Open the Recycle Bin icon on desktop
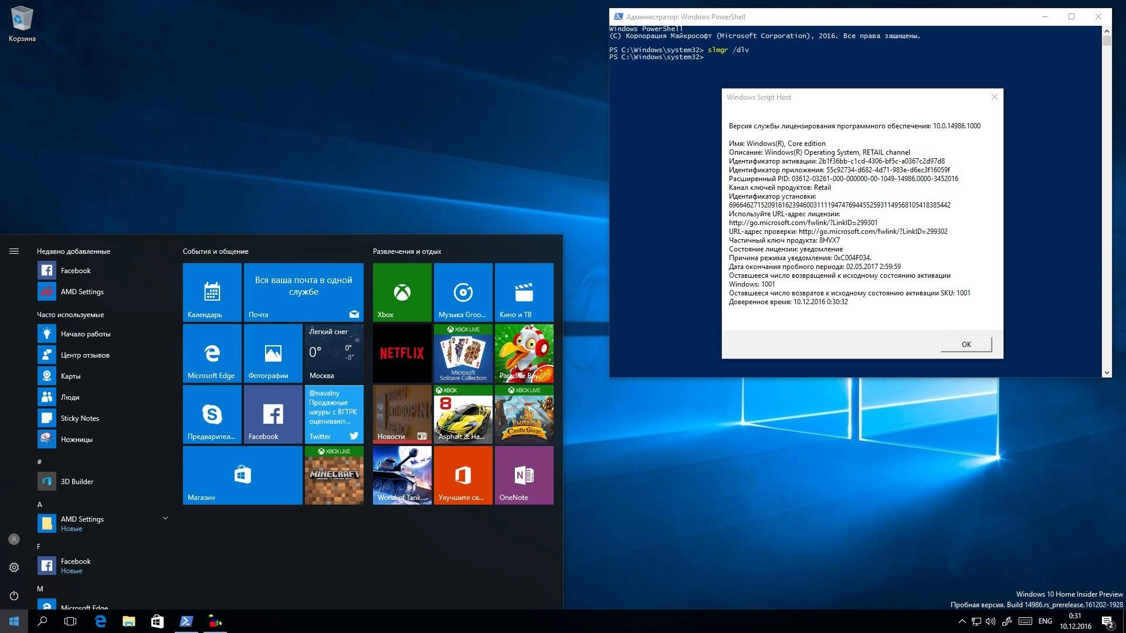 click(x=22, y=25)
